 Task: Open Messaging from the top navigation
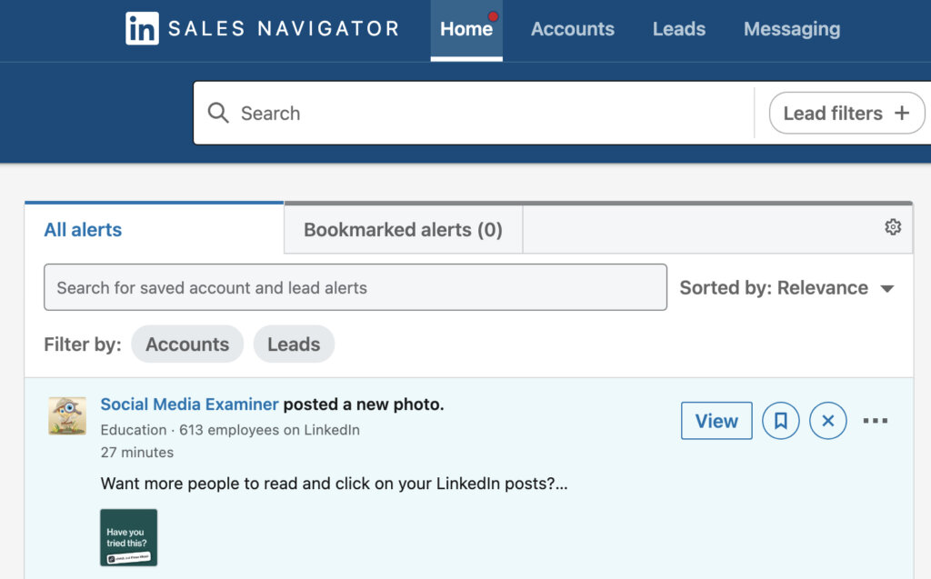point(791,28)
